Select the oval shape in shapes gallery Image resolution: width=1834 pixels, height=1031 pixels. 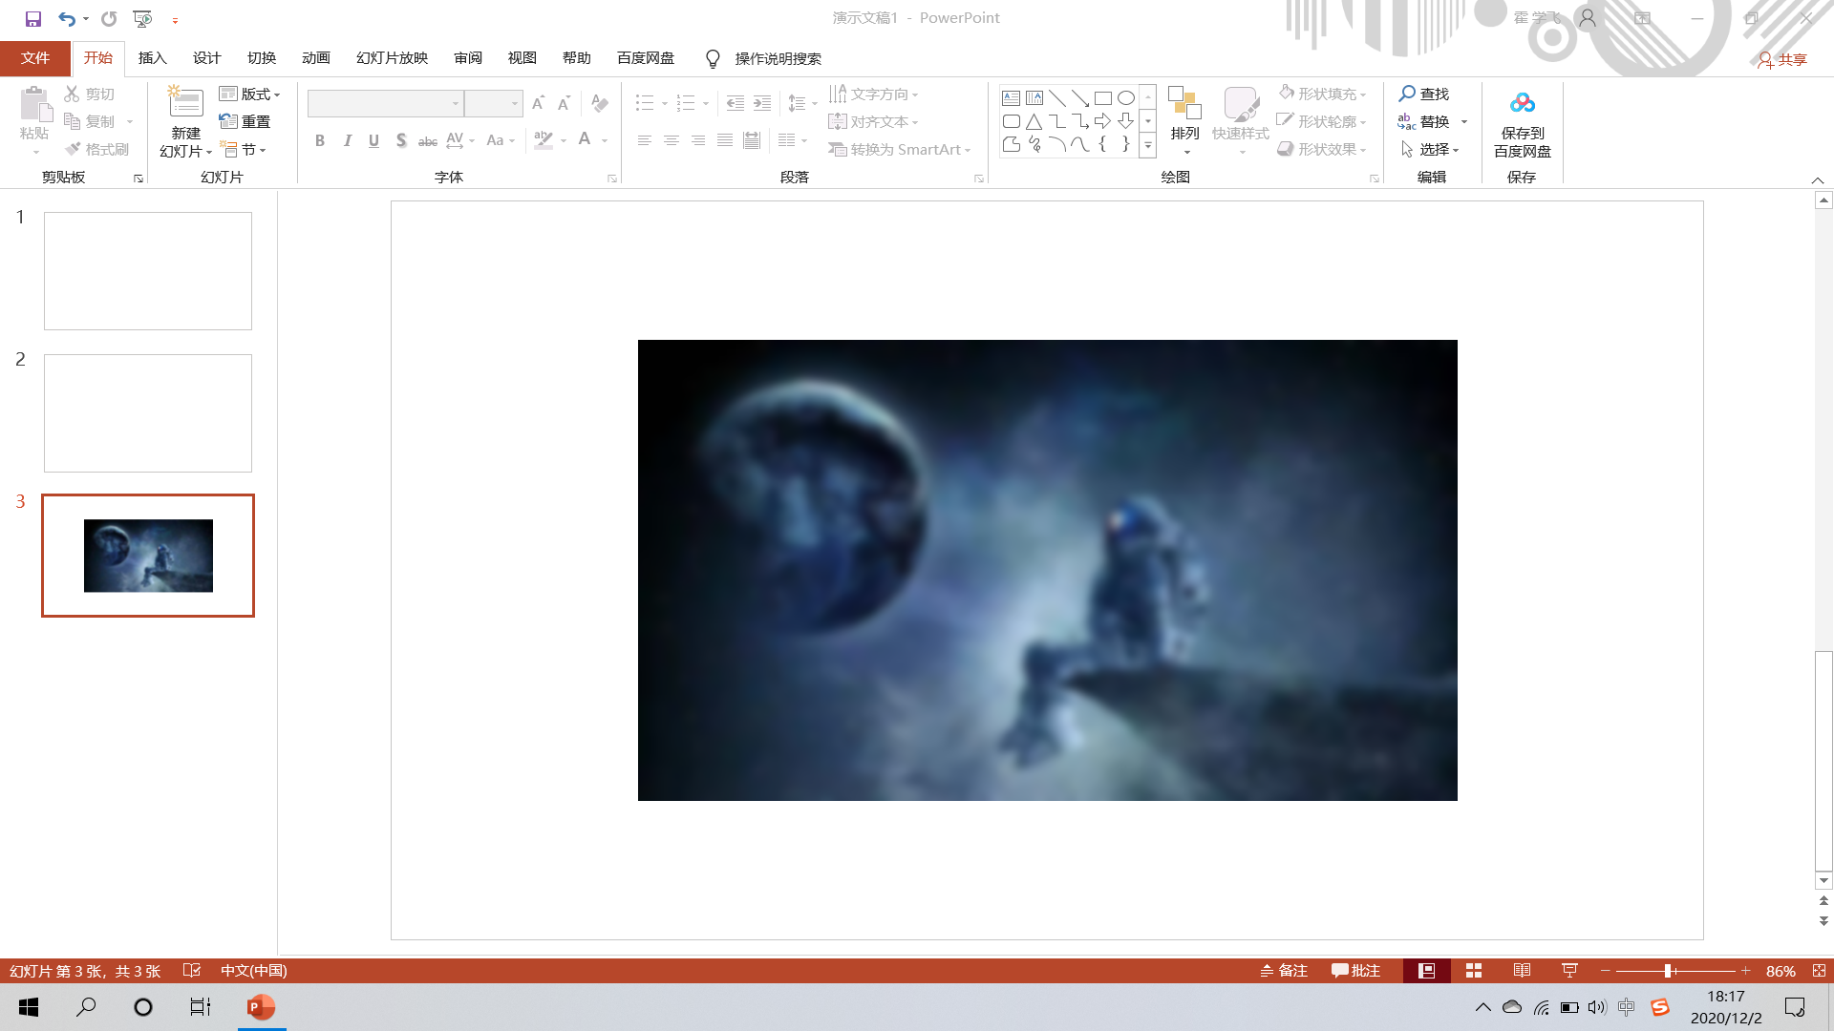click(1126, 97)
